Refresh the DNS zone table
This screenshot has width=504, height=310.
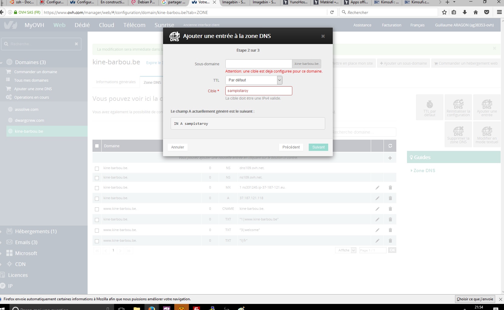pyautogui.click(x=390, y=146)
